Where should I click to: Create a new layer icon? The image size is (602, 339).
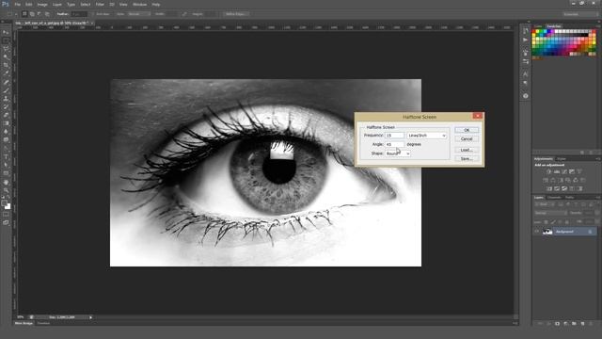583,324
